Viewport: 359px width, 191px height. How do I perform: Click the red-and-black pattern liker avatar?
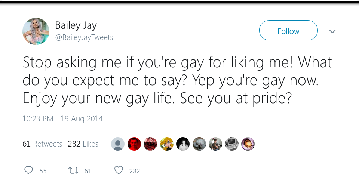pyautogui.click(x=150, y=144)
